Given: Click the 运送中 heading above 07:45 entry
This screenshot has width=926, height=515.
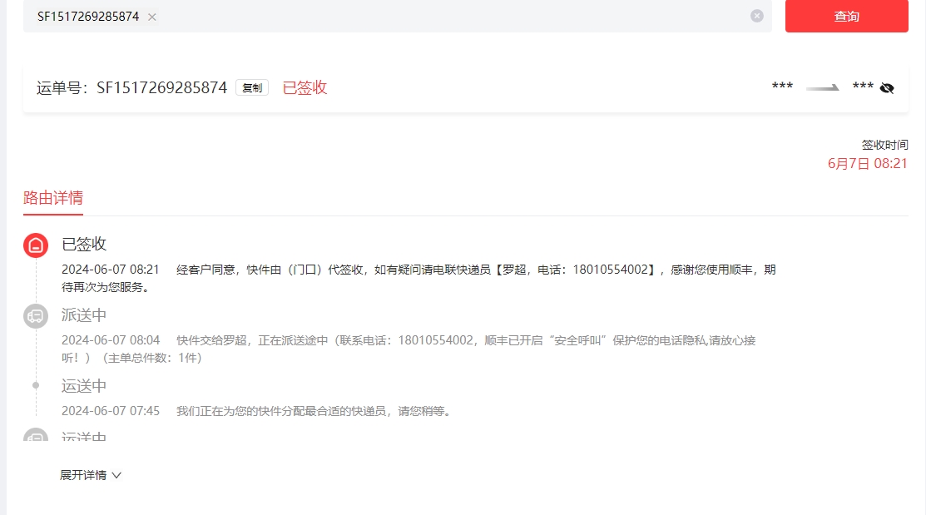Looking at the screenshot, I should [84, 386].
